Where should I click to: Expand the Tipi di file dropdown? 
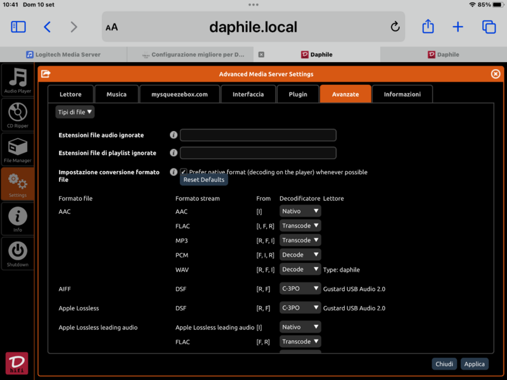tap(75, 112)
